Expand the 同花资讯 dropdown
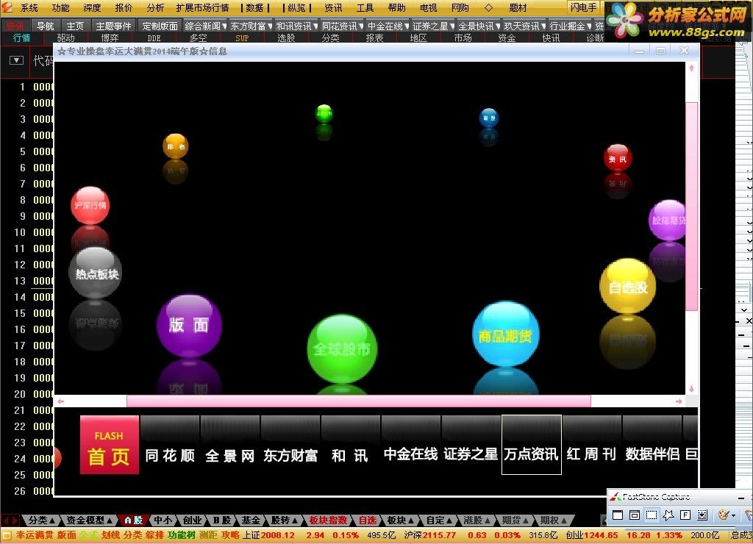Viewport: 753px width, 544px height. click(343, 26)
